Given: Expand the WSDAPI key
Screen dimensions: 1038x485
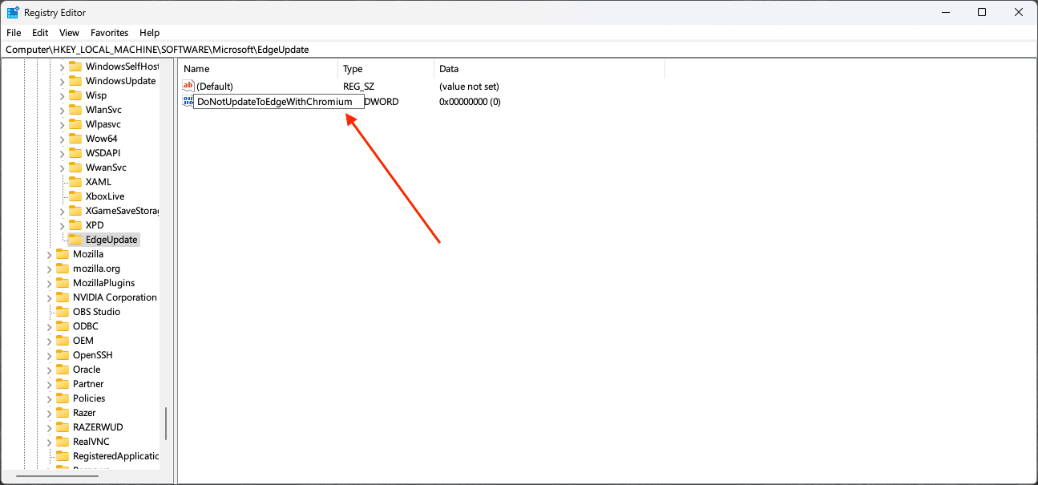Looking at the screenshot, I should (x=63, y=153).
